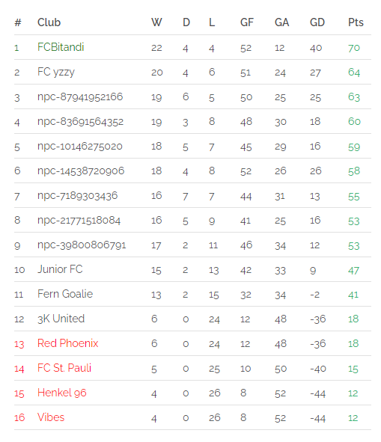Open 3K United club page
This screenshot has height=442, width=381.
[x=61, y=319]
